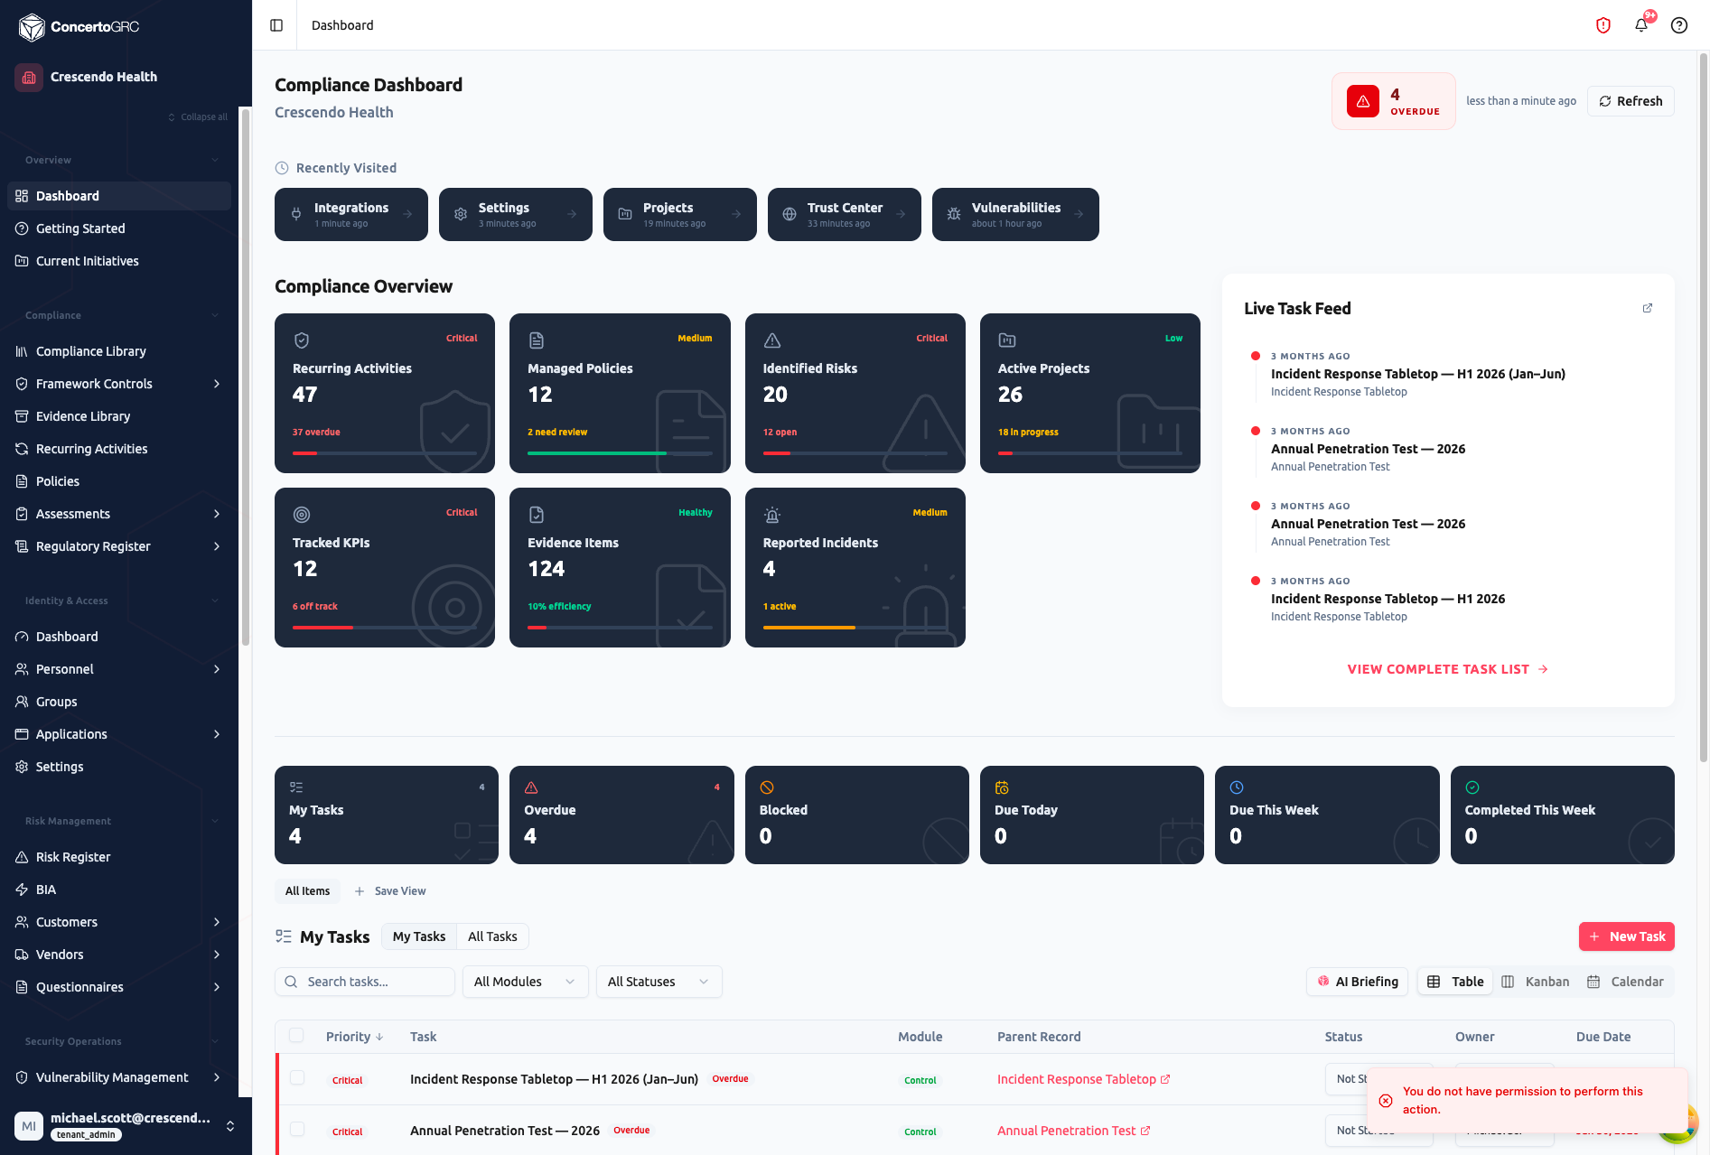Image resolution: width=1710 pixels, height=1155 pixels.
Task: Select all tasks header checkbox
Action: [x=296, y=1036]
